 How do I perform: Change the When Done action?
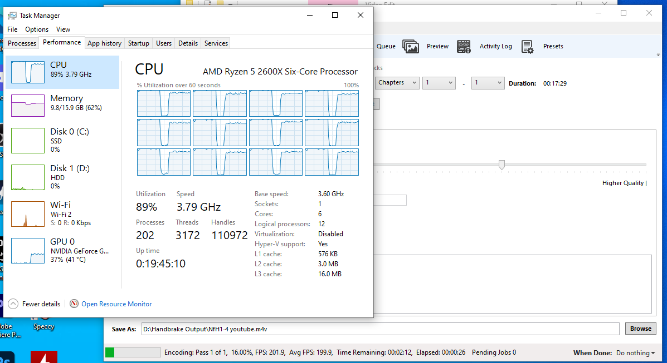pos(635,352)
